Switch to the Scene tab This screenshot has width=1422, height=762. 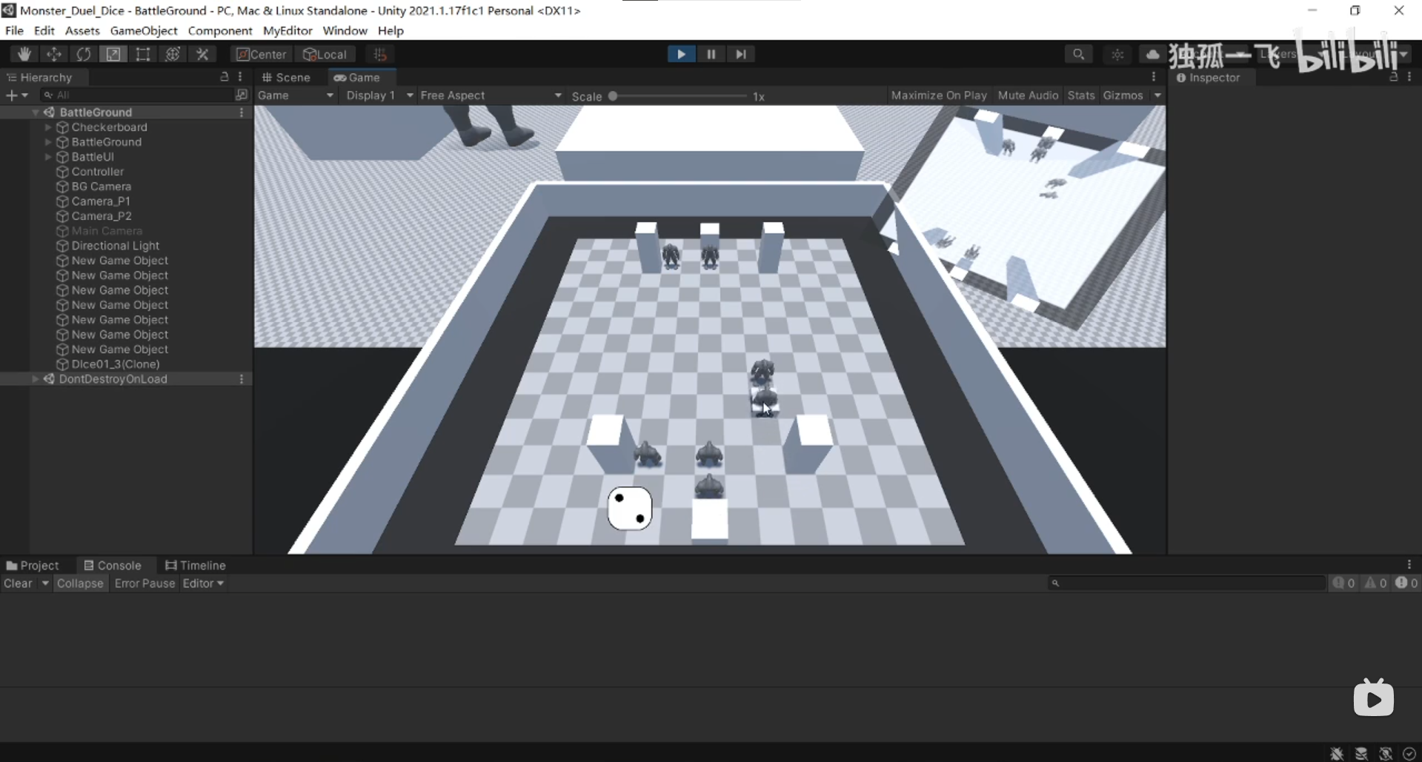tap(286, 77)
